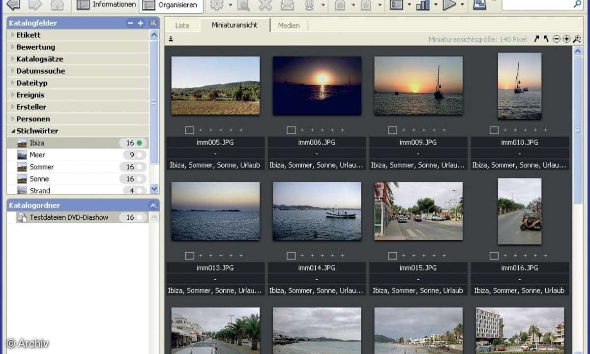Click the folder icon beside Testdateien DVD-Diashow
Image resolution: width=590 pixels, height=354 pixels.
22,217
